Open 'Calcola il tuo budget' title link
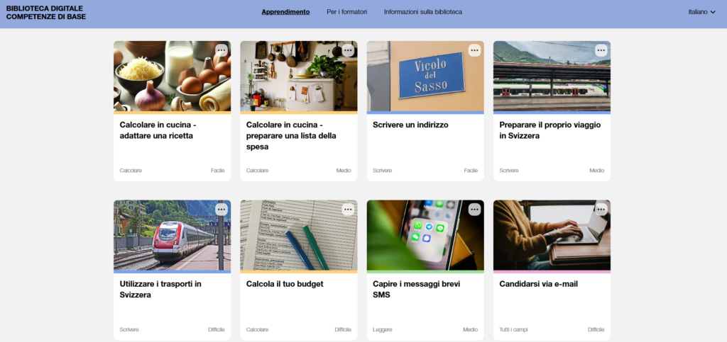 pos(285,284)
